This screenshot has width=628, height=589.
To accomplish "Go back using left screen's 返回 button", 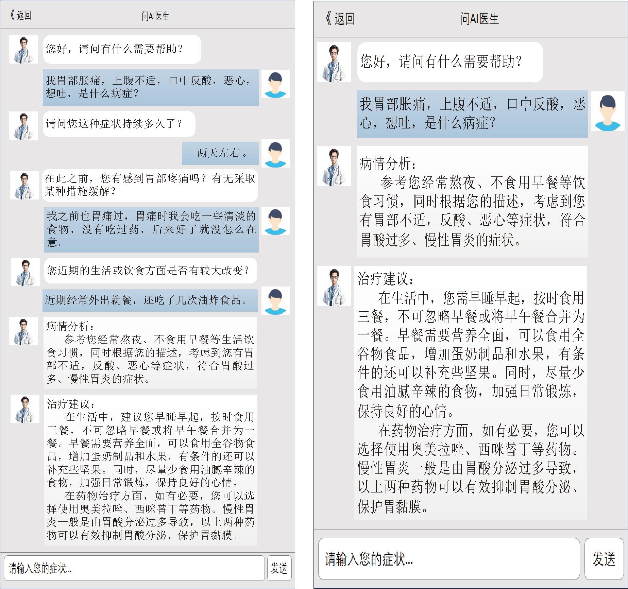I will [x=21, y=15].
